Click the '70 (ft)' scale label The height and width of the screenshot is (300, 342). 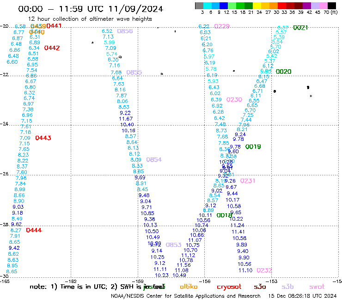click(330, 12)
